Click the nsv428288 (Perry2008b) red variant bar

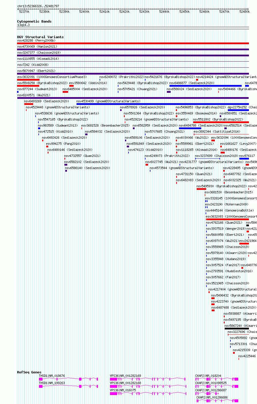click(133, 43)
